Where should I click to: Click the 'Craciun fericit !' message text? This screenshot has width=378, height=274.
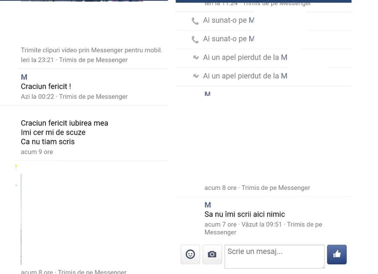(46, 87)
